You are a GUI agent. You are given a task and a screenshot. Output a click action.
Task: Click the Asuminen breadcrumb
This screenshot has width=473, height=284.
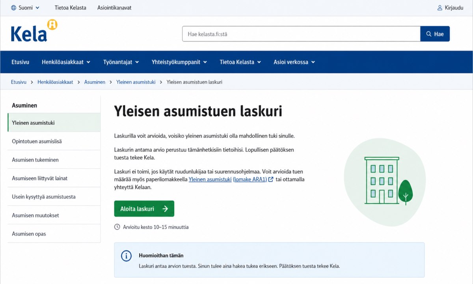pyautogui.click(x=95, y=82)
